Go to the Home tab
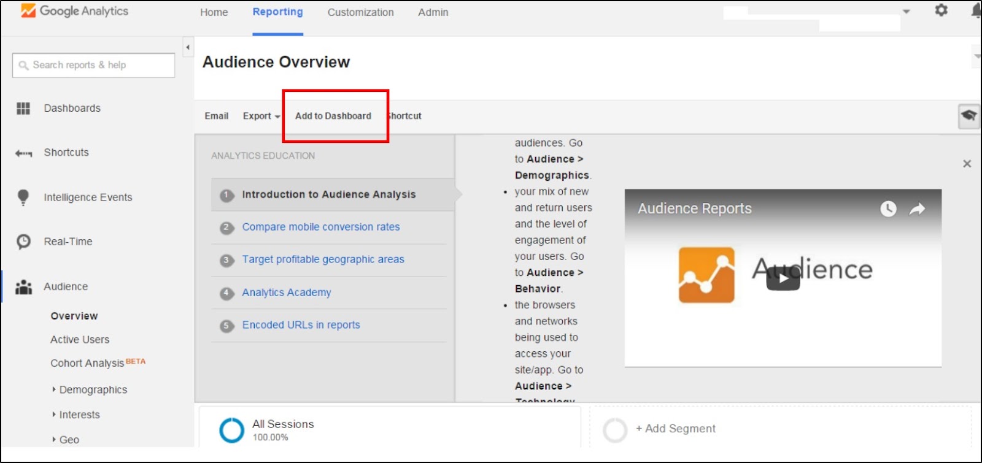The height and width of the screenshot is (463, 982). coord(214,12)
